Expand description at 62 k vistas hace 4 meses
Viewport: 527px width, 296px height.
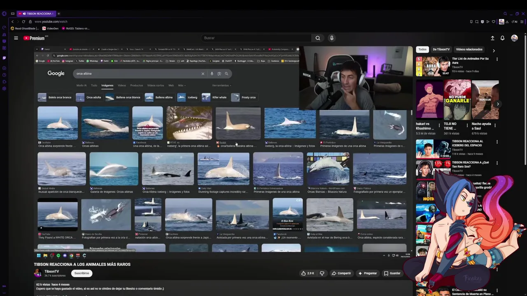53,284
